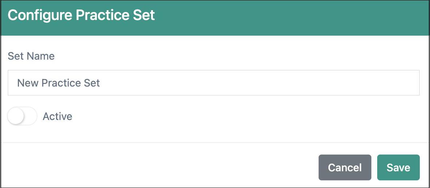Click the white knob of the Active switch
The image size is (430, 188).
[x=16, y=116]
